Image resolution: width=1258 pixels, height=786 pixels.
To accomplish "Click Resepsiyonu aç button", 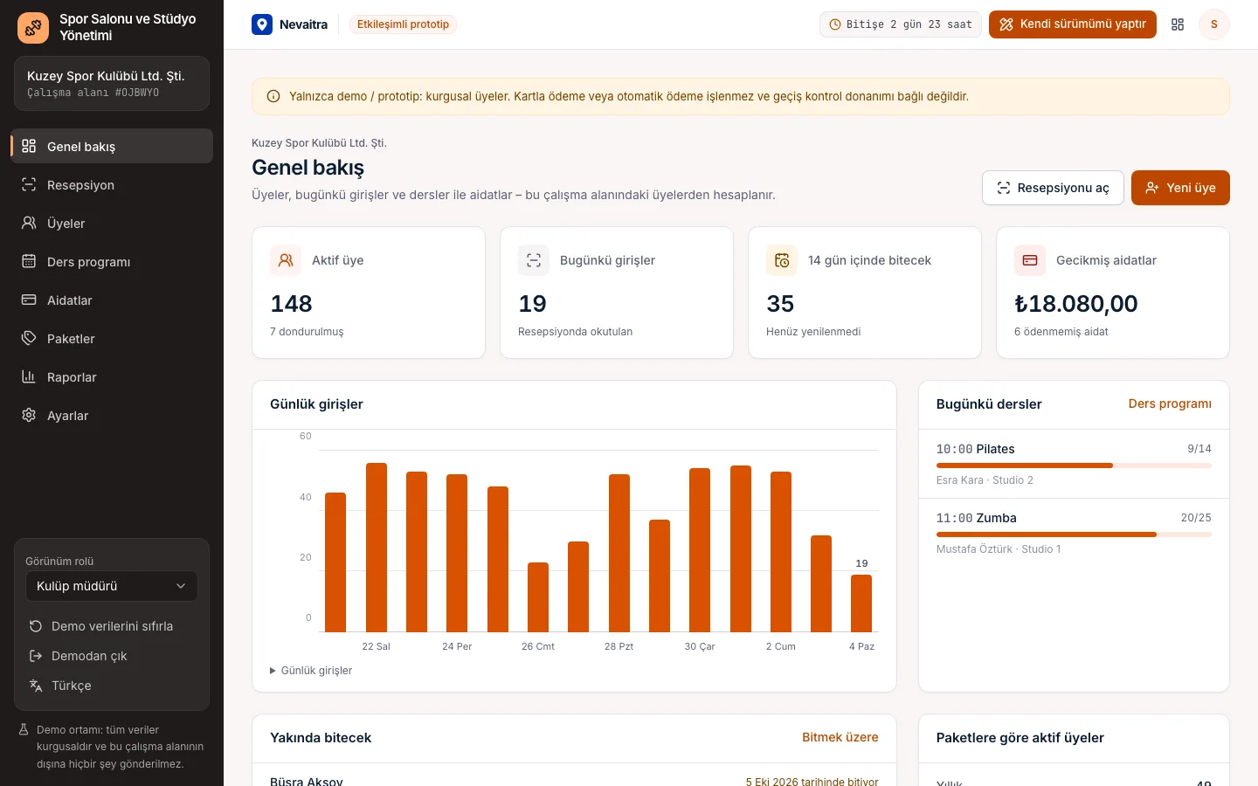I will click(1053, 188).
